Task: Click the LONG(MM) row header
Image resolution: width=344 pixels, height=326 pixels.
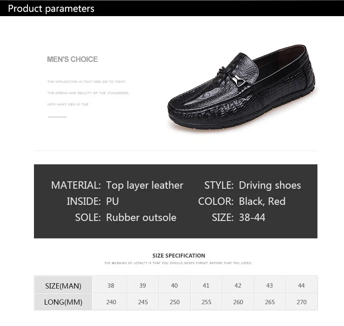Action: [63, 302]
